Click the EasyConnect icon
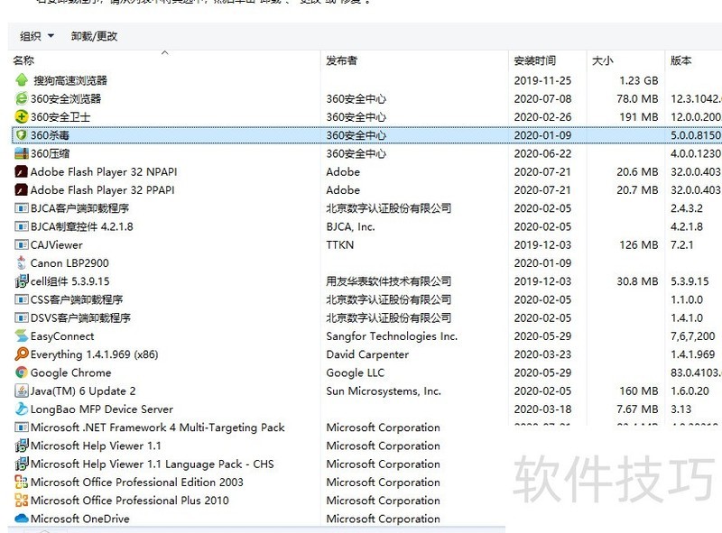This screenshot has height=533, width=722. (x=22, y=336)
